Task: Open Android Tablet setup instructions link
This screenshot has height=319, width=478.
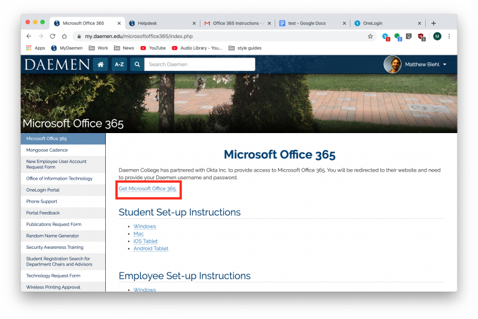Action: tap(151, 249)
